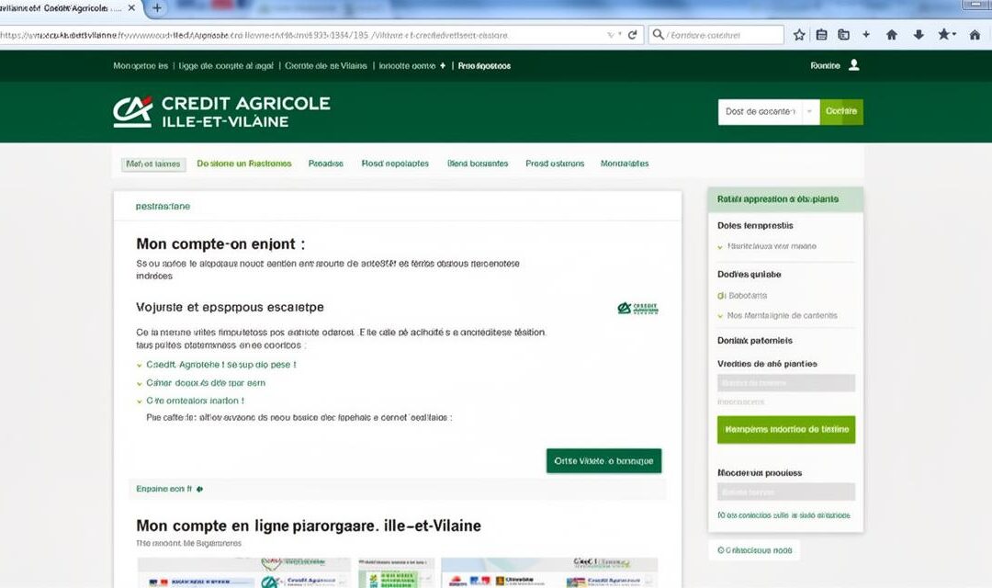This screenshot has height=588, width=992.
Task: Open the Mon oprtoe les top link
Action: 141,66
